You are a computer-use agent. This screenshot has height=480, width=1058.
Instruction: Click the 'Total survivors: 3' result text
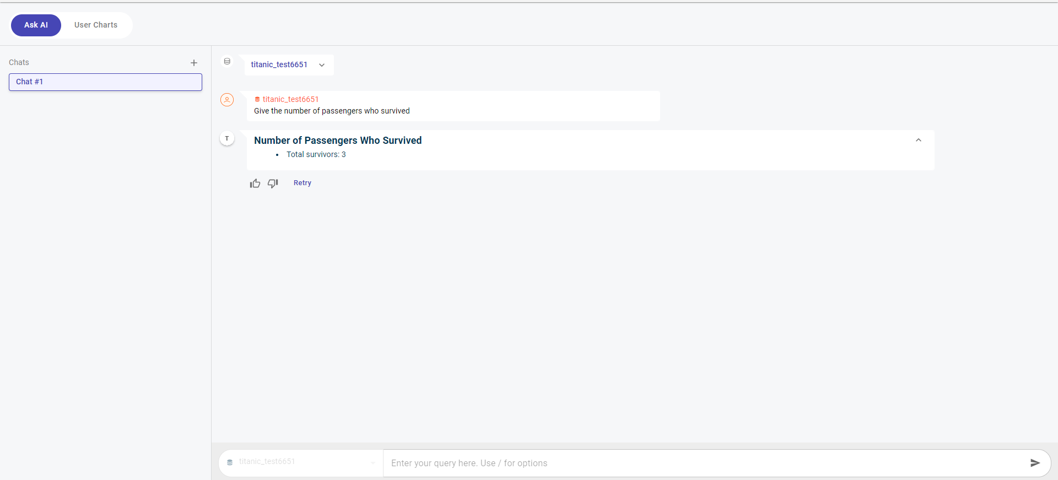point(316,155)
